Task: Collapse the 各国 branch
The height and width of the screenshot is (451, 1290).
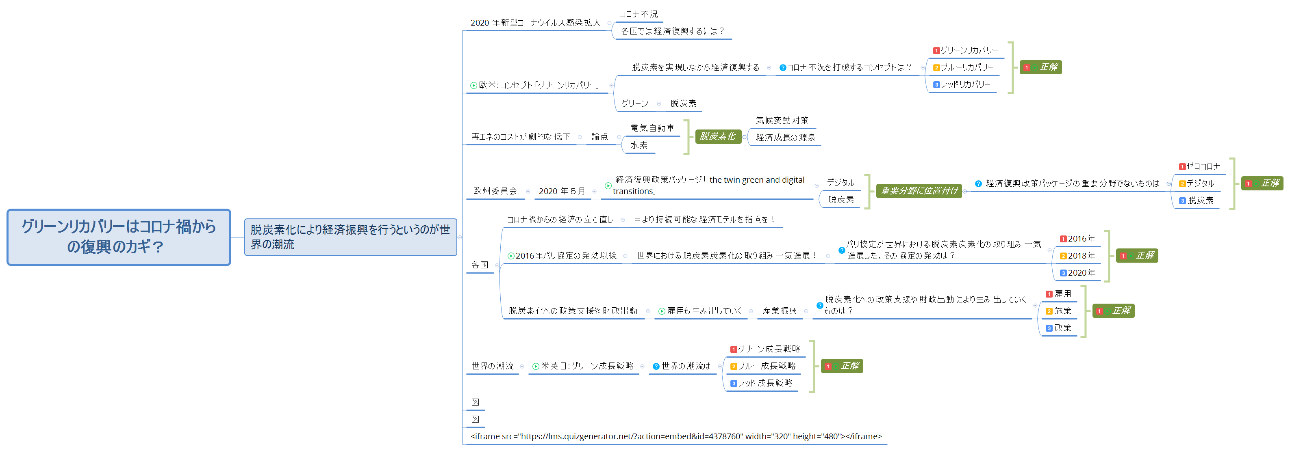Action: pyautogui.click(x=497, y=265)
